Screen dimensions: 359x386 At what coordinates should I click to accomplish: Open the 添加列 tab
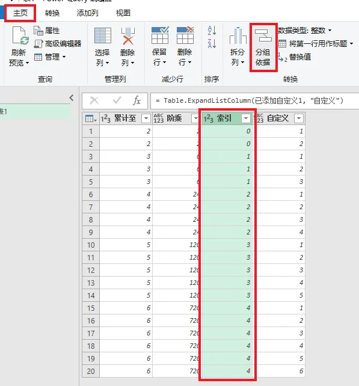point(87,13)
